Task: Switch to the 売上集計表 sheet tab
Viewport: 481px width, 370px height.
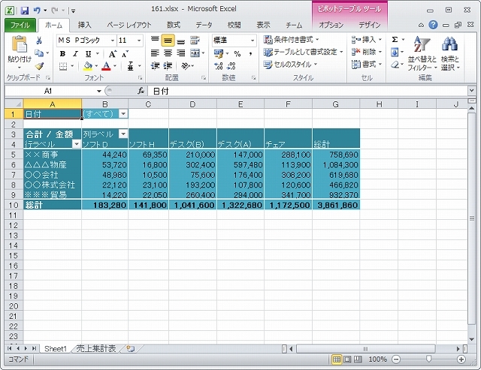Action: (x=97, y=349)
